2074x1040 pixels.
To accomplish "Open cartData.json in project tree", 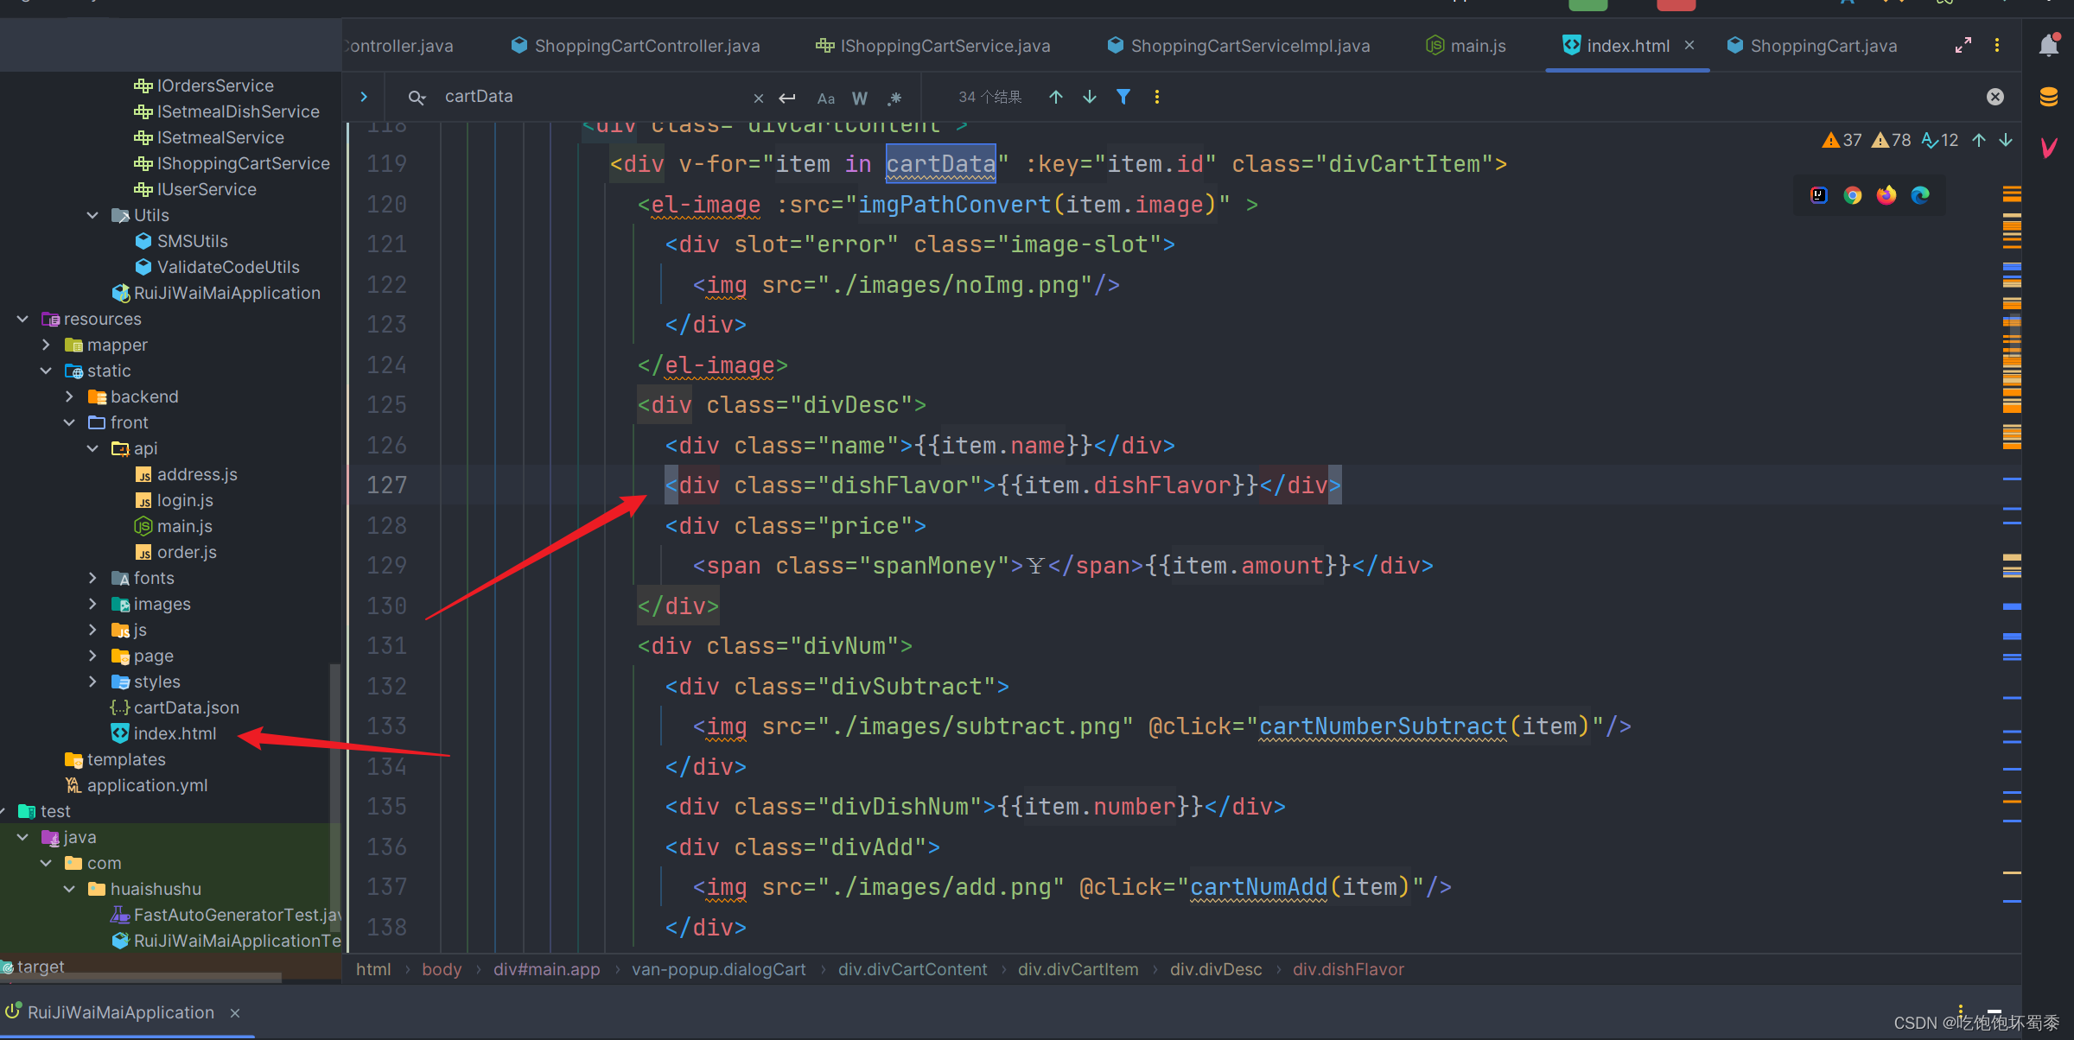I will tap(186, 707).
